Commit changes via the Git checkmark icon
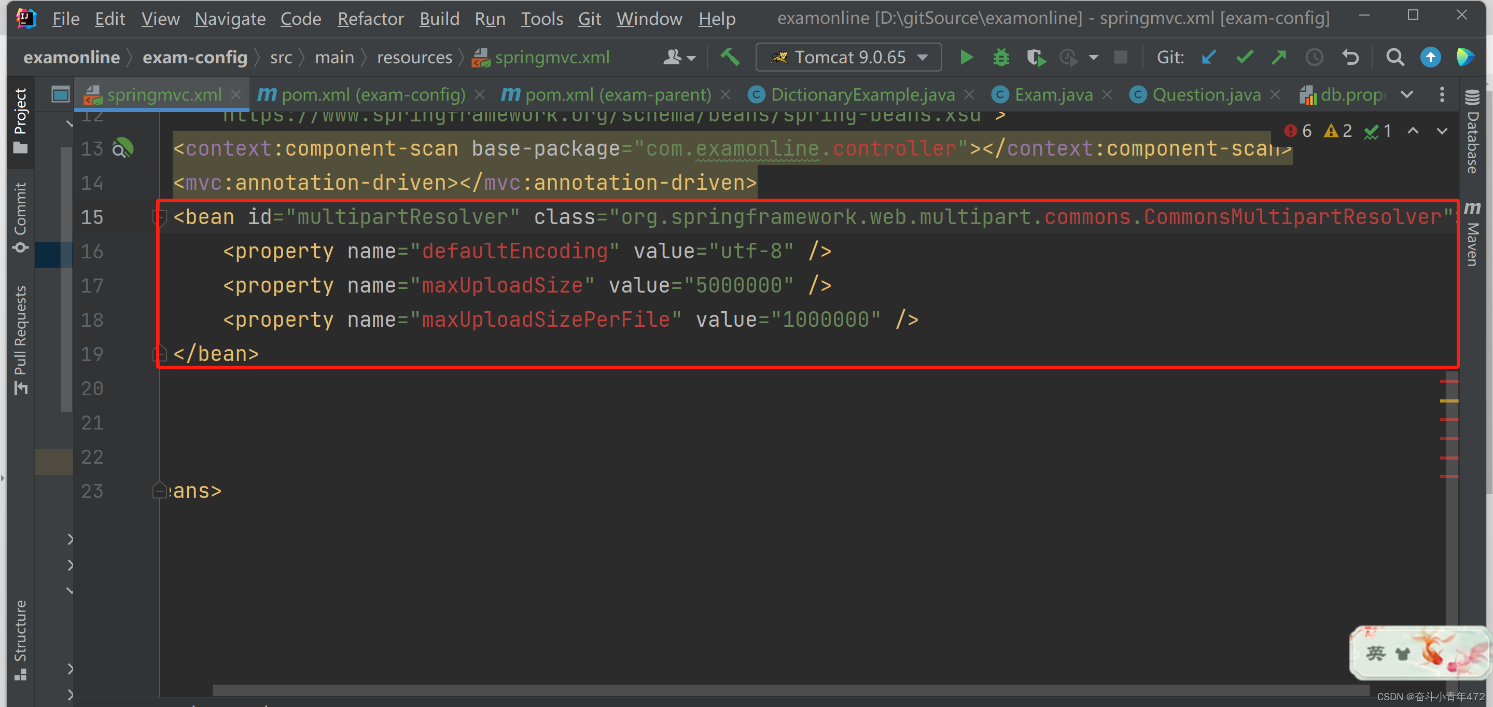The width and height of the screenshot is (1493, 707). pyautogui.click(x=1245, y=57)
